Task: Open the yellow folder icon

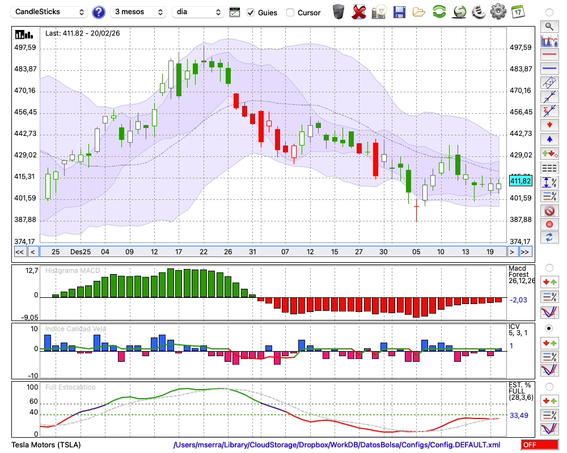Action: (419, 12)
